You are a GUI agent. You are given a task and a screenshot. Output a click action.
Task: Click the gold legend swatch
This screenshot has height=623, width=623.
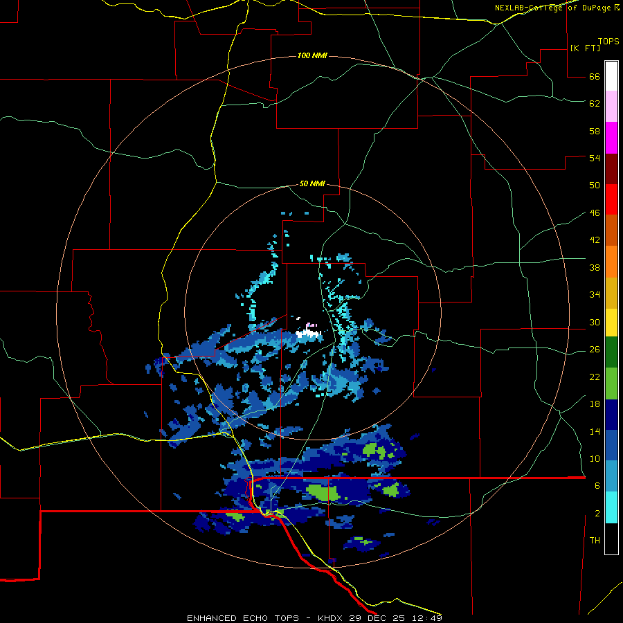pyautogui.click(x=611, y=293)
